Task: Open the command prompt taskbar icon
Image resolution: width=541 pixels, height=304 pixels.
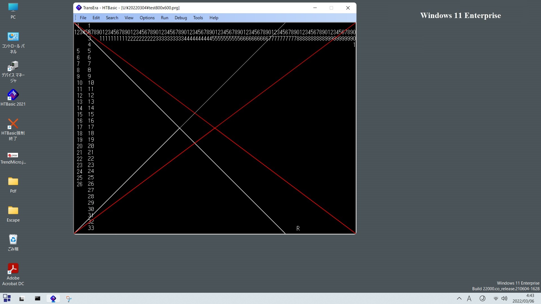Action: (37, 298)
